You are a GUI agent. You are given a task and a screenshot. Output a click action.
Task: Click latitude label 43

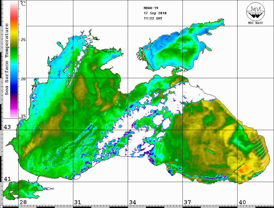[7, 127]
